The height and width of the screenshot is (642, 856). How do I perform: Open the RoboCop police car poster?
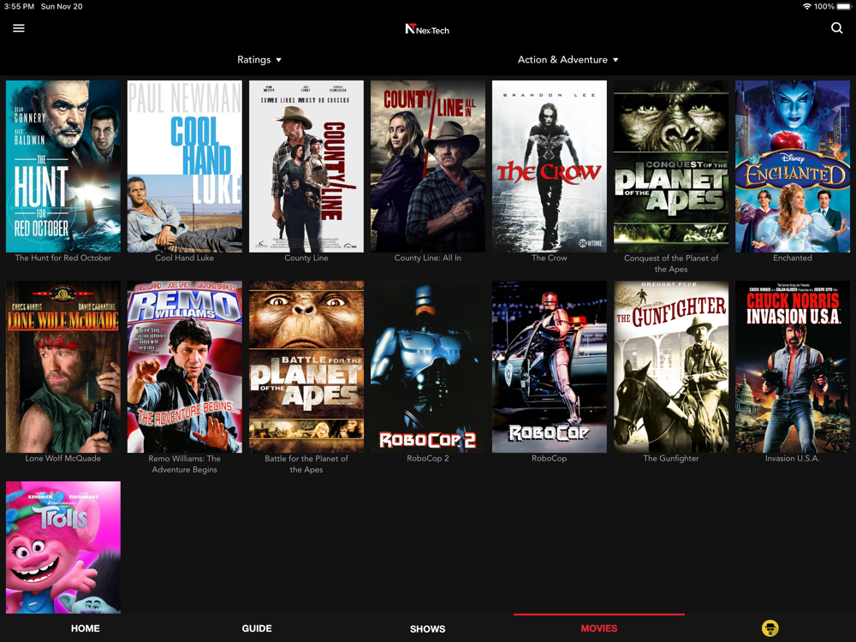click(x=550, y=367)
